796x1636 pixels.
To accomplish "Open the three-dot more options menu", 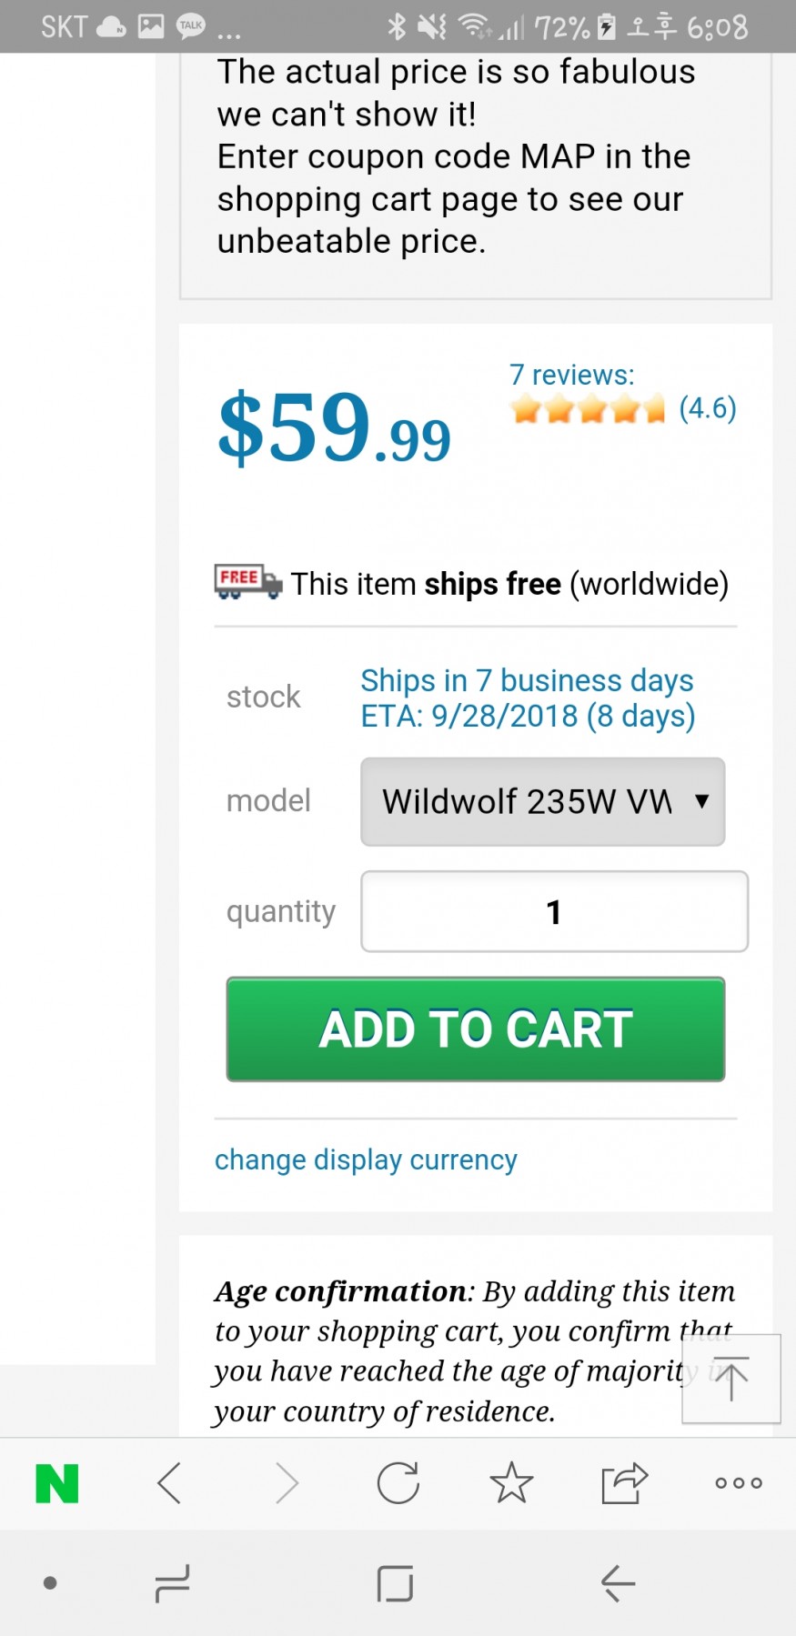I will coord(738,1483).
